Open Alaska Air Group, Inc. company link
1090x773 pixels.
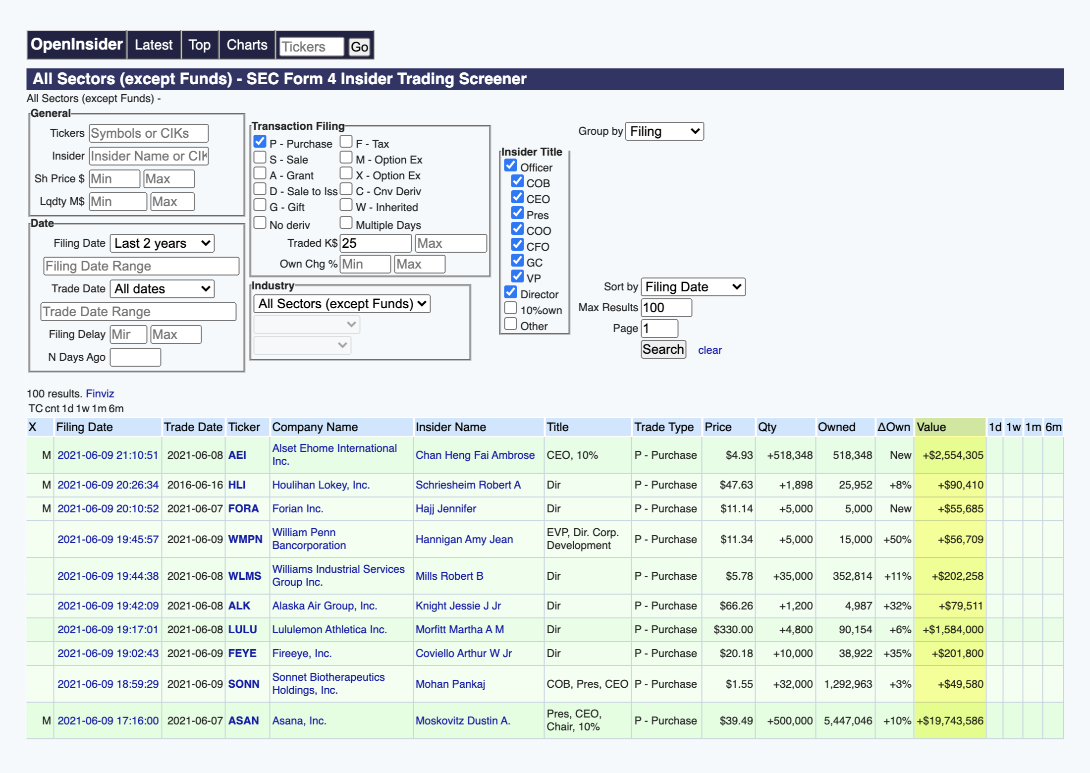pyautogui.click(x=325, y=606)
